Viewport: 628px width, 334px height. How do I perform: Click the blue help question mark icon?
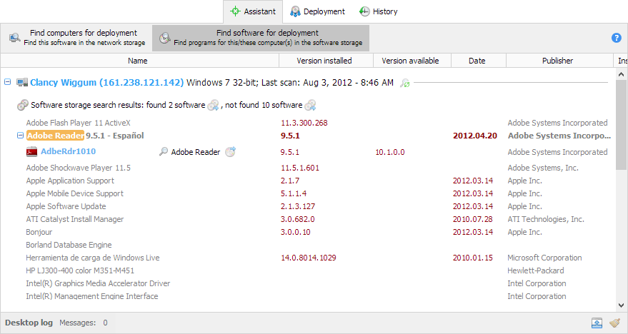click(x=616, y=38)
